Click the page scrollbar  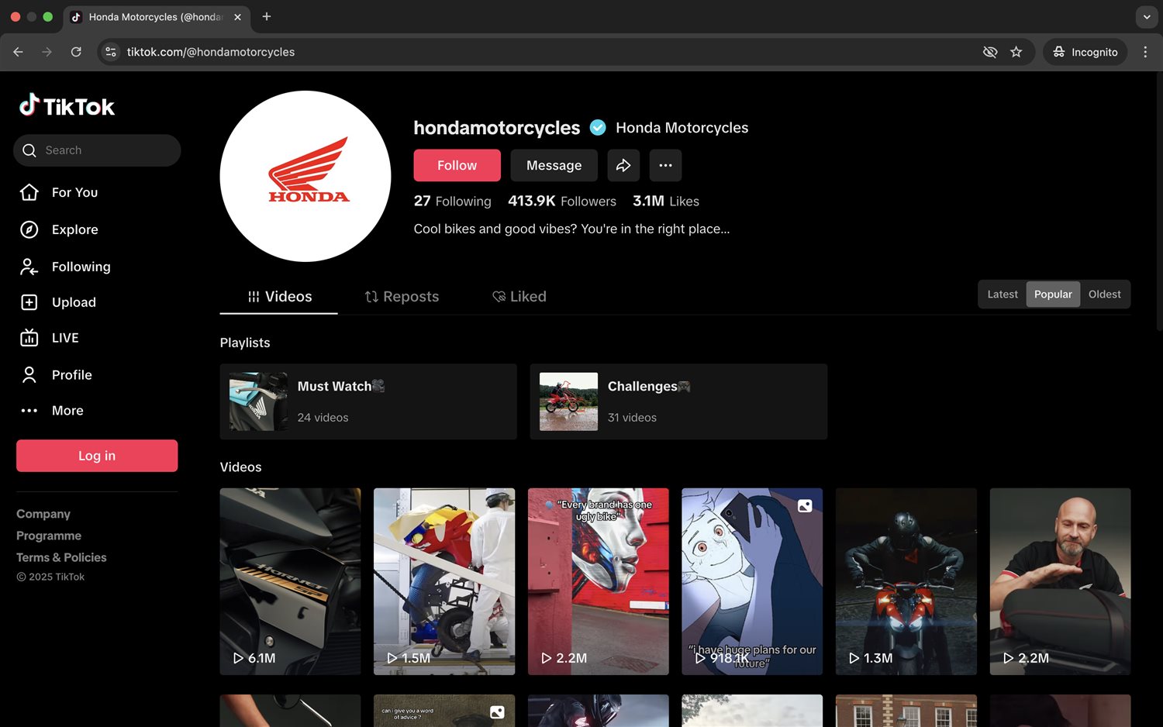(1159, 202)
